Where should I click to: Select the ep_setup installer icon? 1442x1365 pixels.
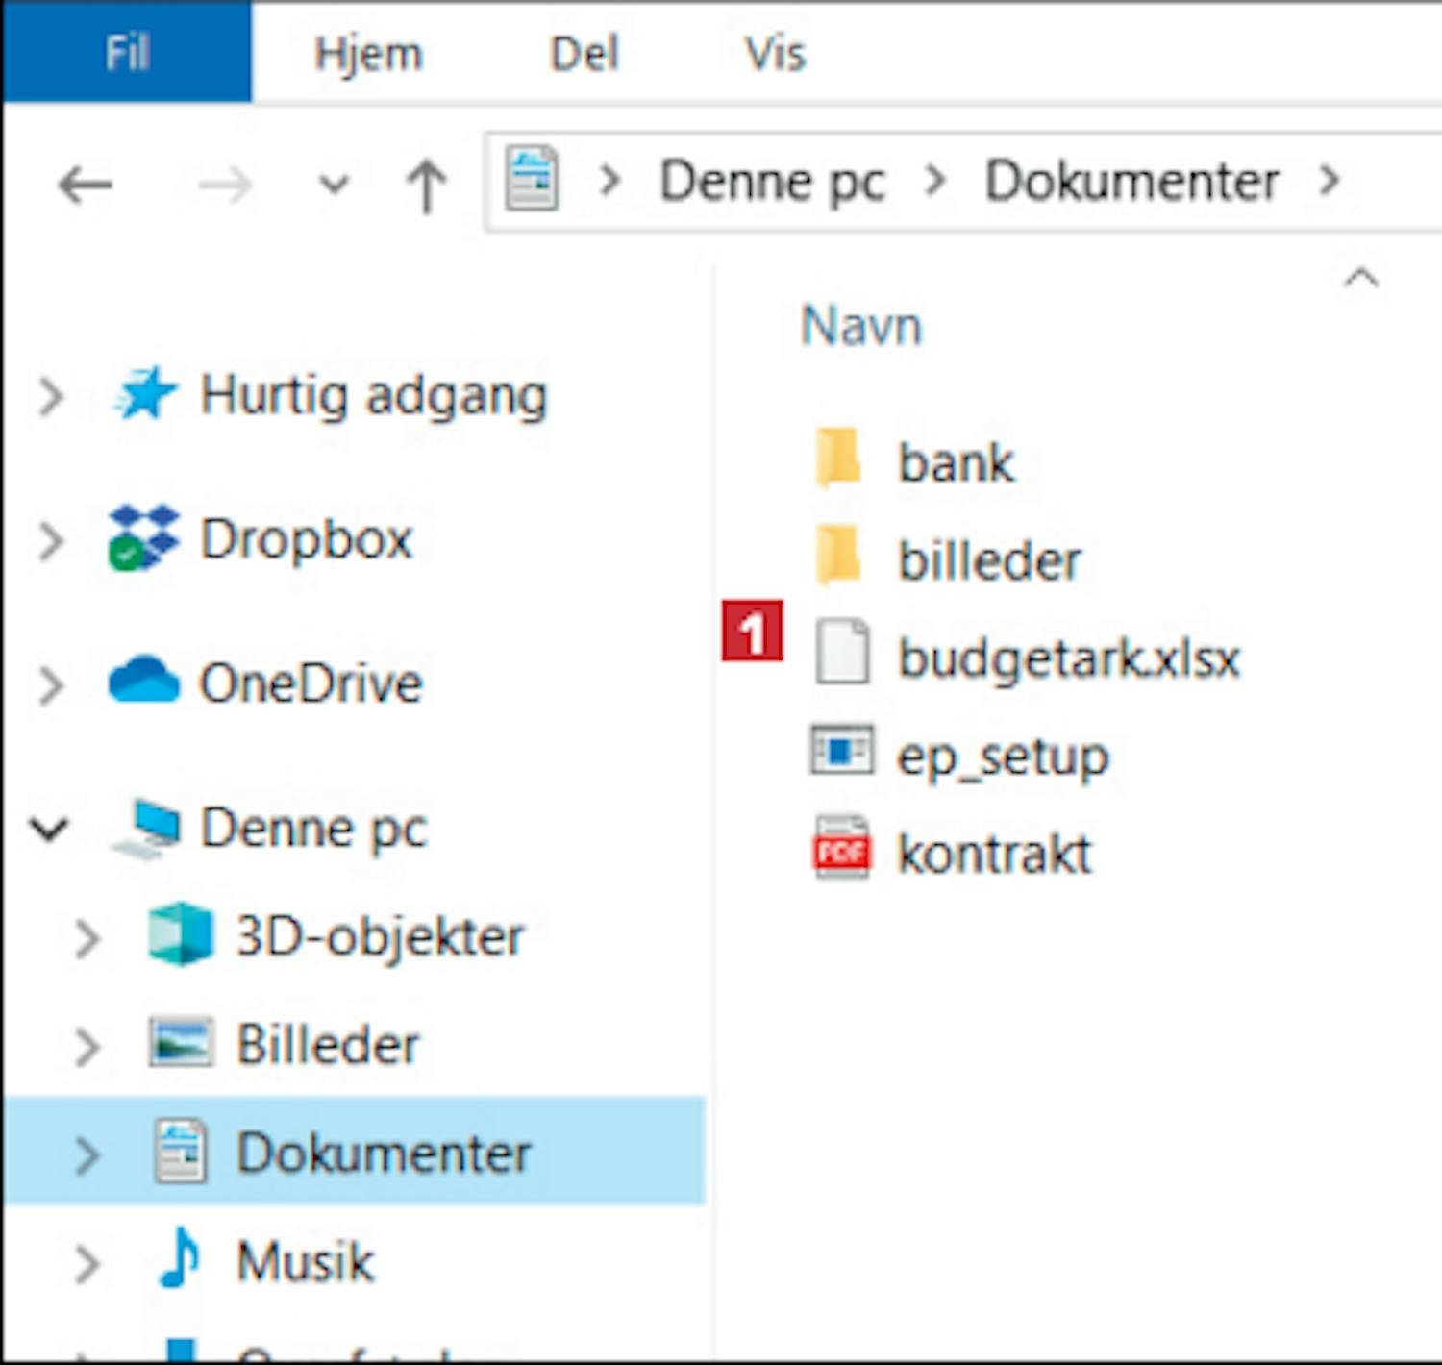click(x=841, y=753)
